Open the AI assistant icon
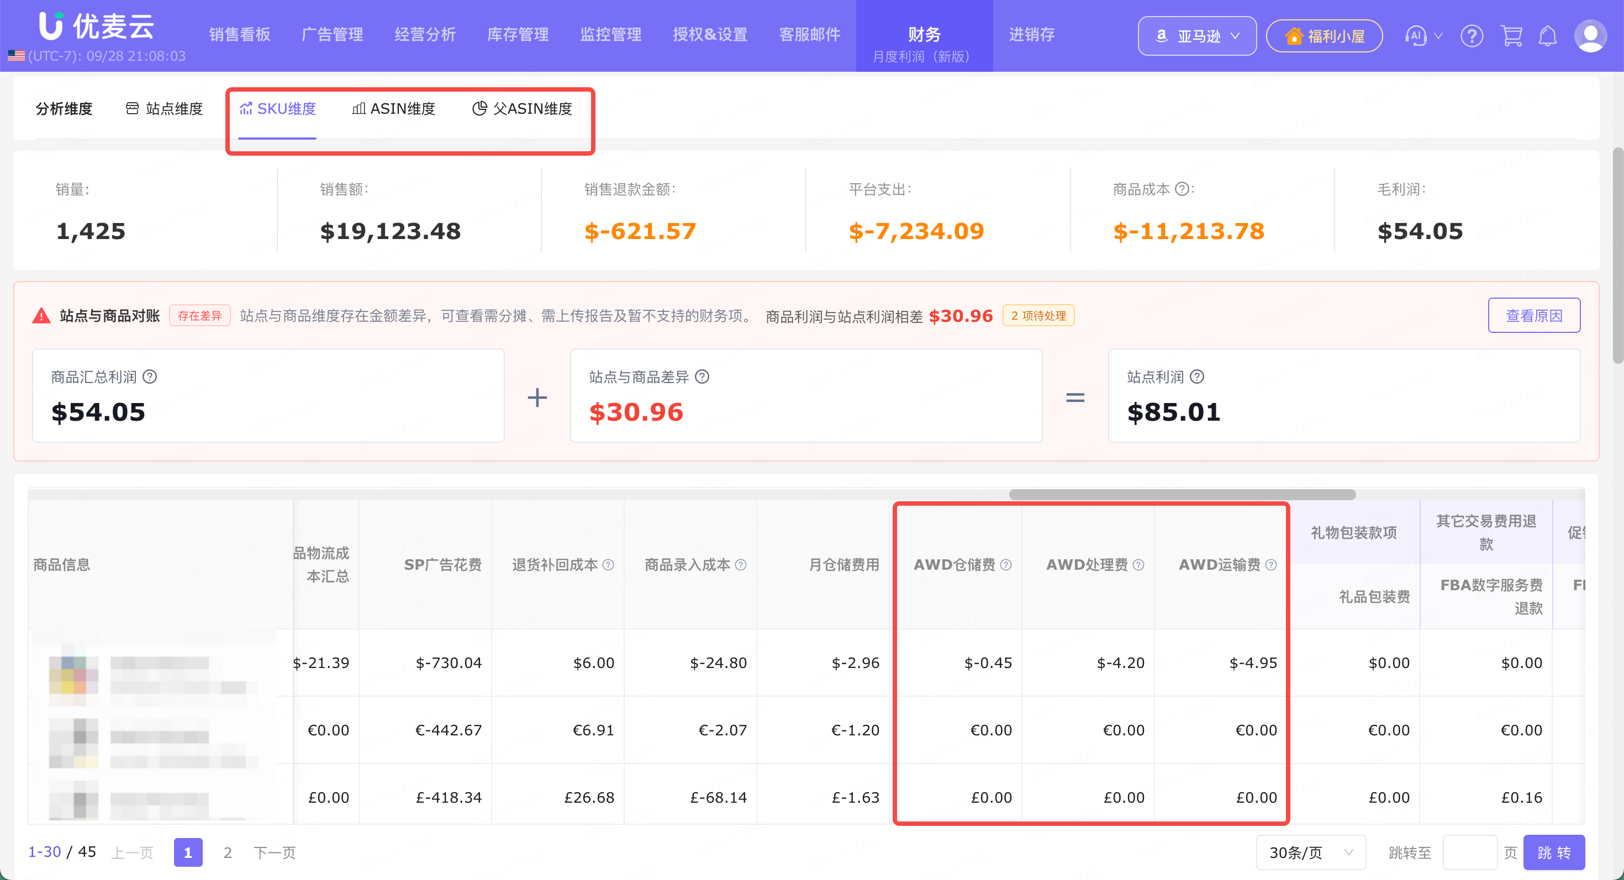 click(1416, 36)
